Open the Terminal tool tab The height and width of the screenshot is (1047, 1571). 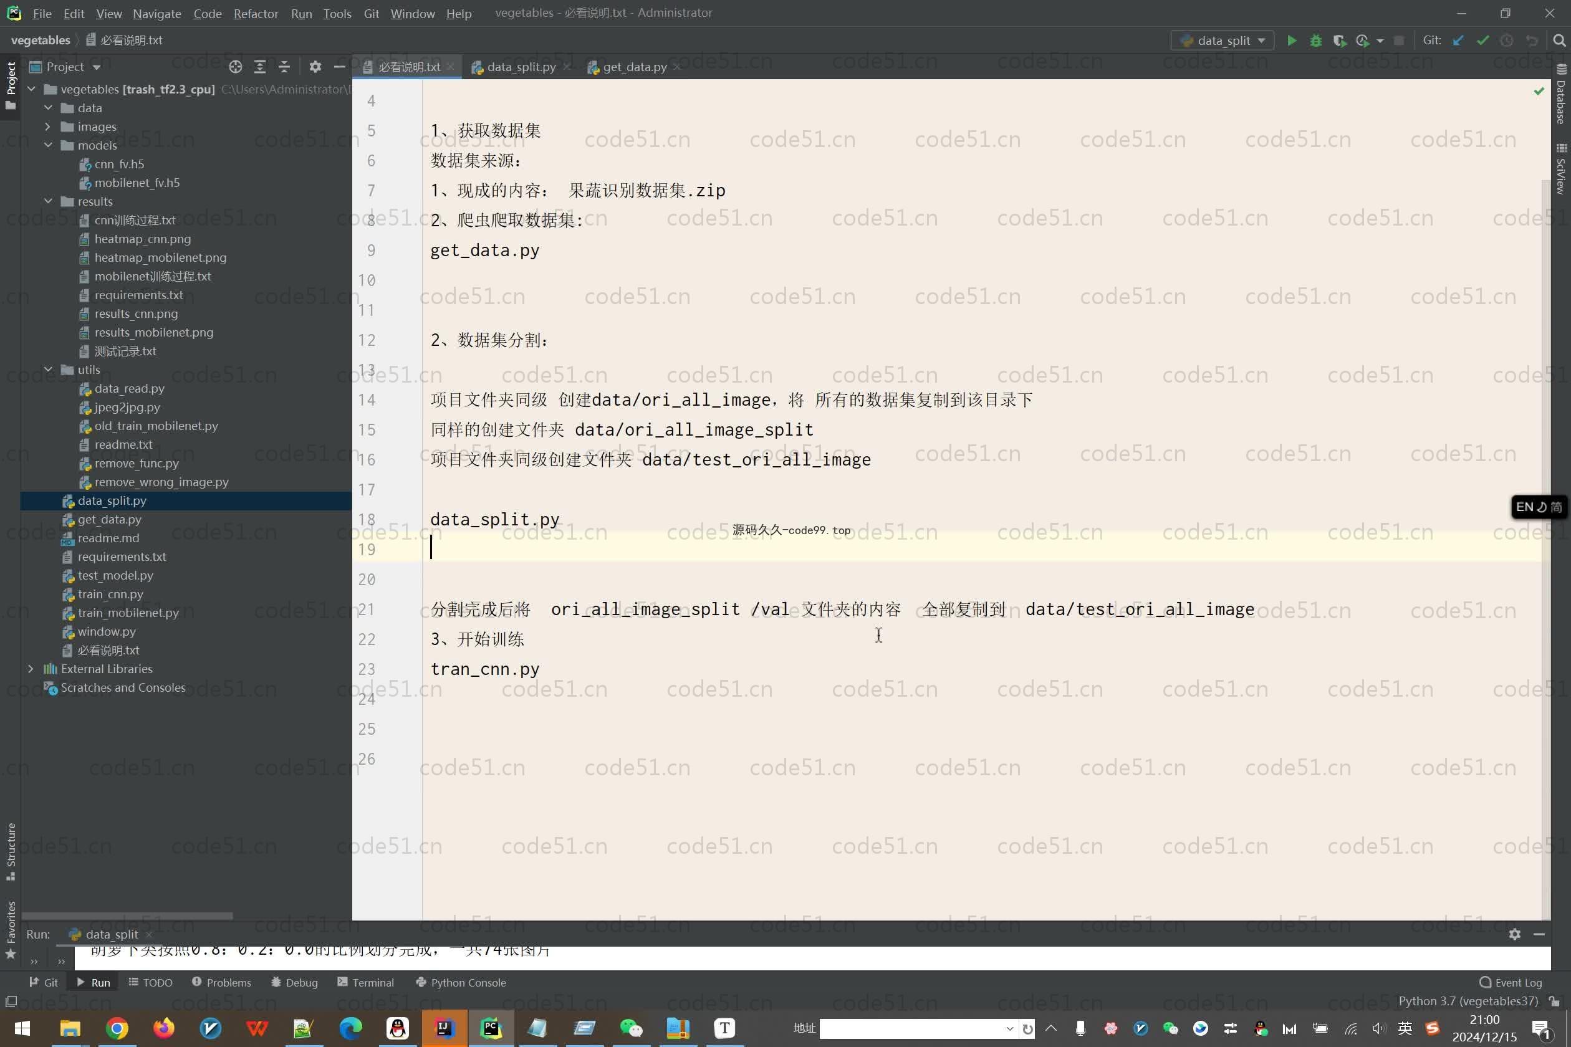(366, 983)
